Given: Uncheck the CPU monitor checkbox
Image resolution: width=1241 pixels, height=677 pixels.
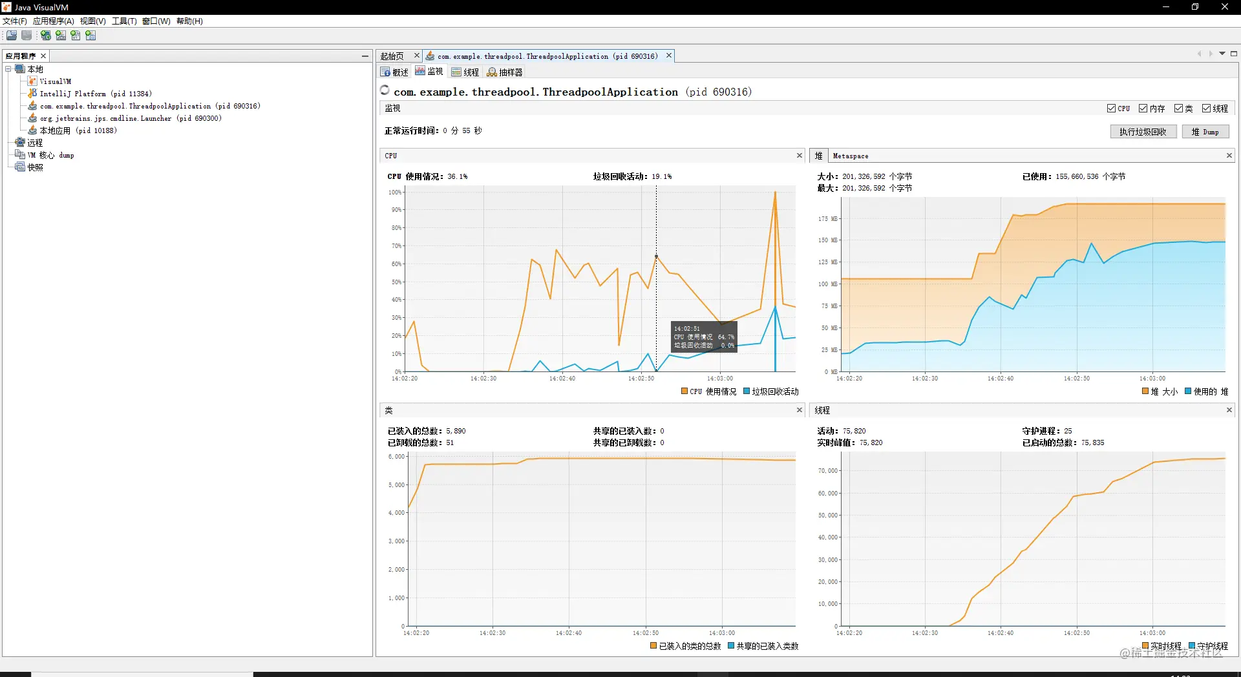Looking at the screenshot, I should 1111,109.
